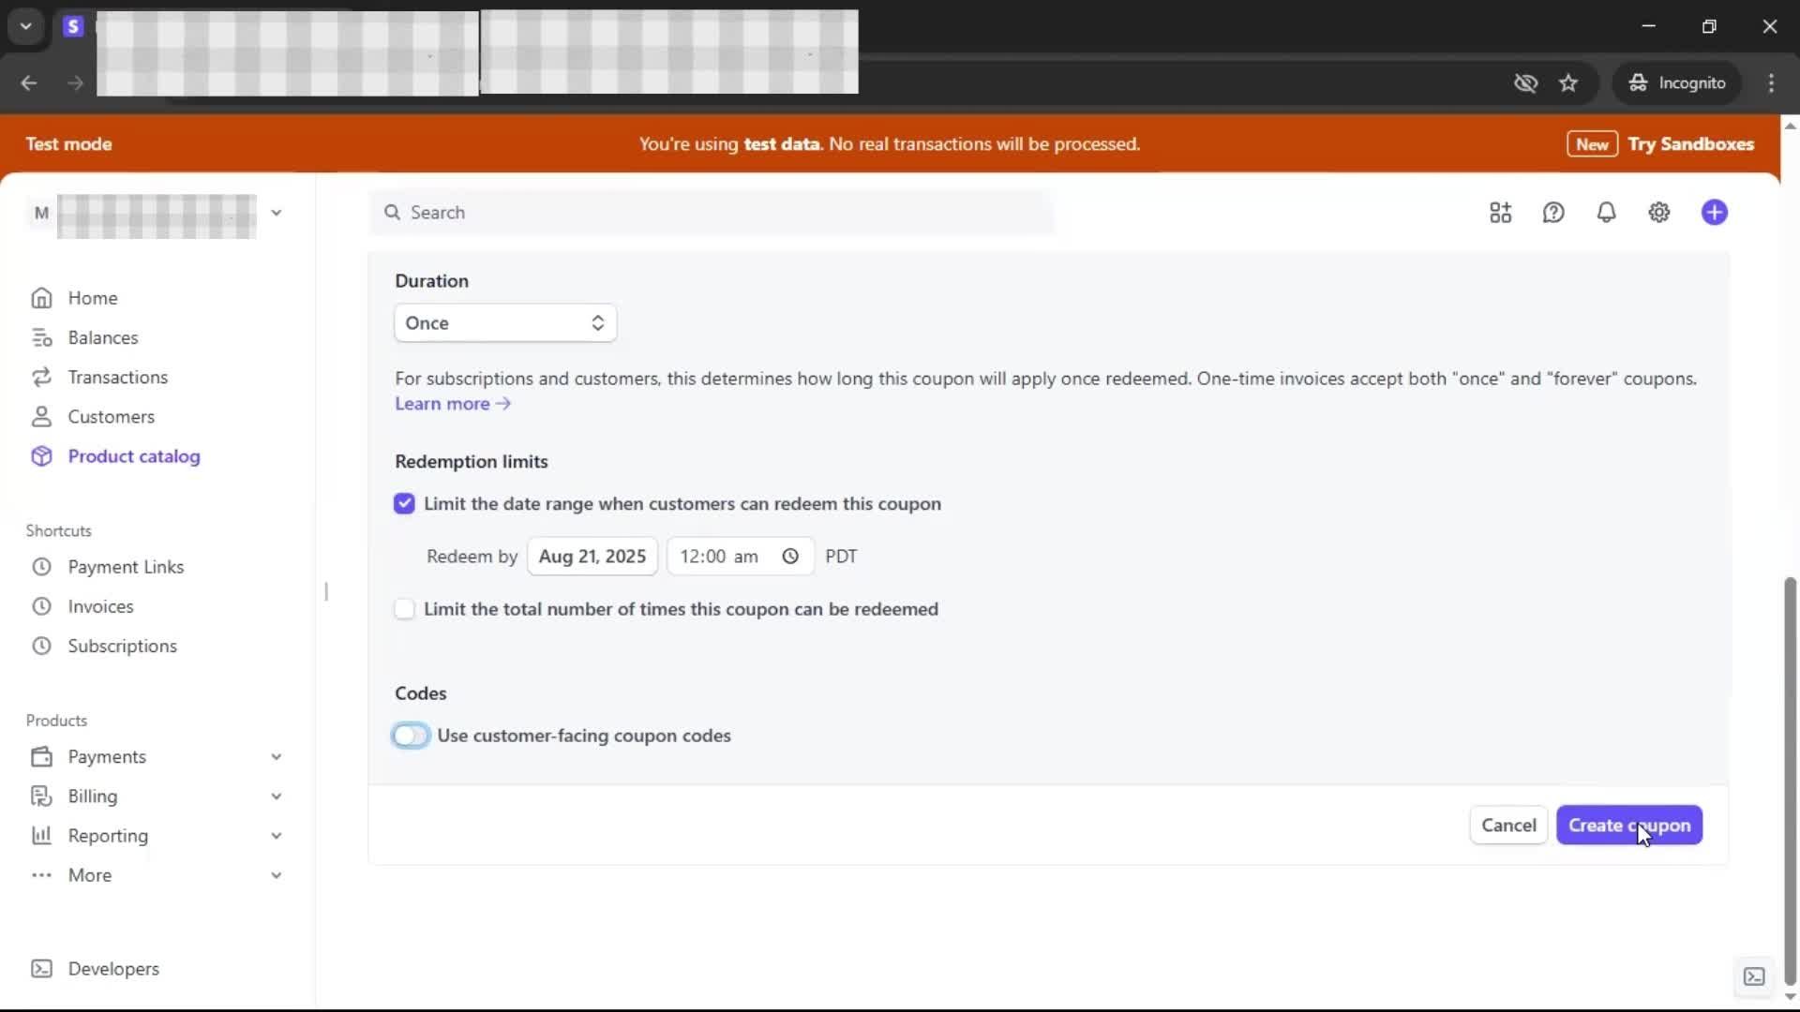This screenshot has width=1800, height=1012.
Task: Uncheck limit date range redemption checkbox
Action: (x=404, y=504)
